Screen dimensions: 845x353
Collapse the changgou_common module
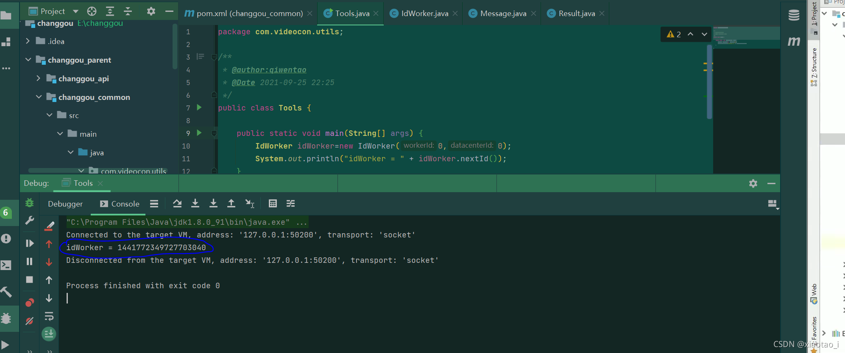point(39,97)
